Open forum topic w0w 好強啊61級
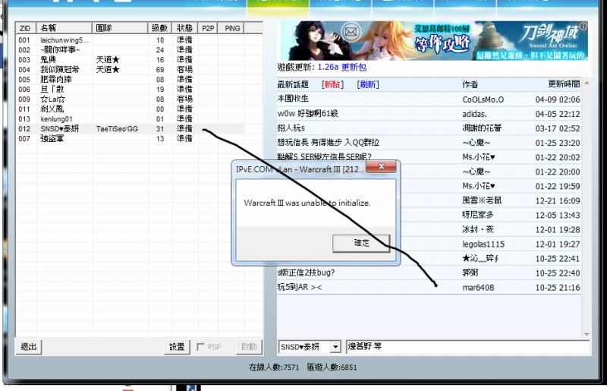This screenshot has width=607, height=391. pyautogui.click(x=308, y=114)
